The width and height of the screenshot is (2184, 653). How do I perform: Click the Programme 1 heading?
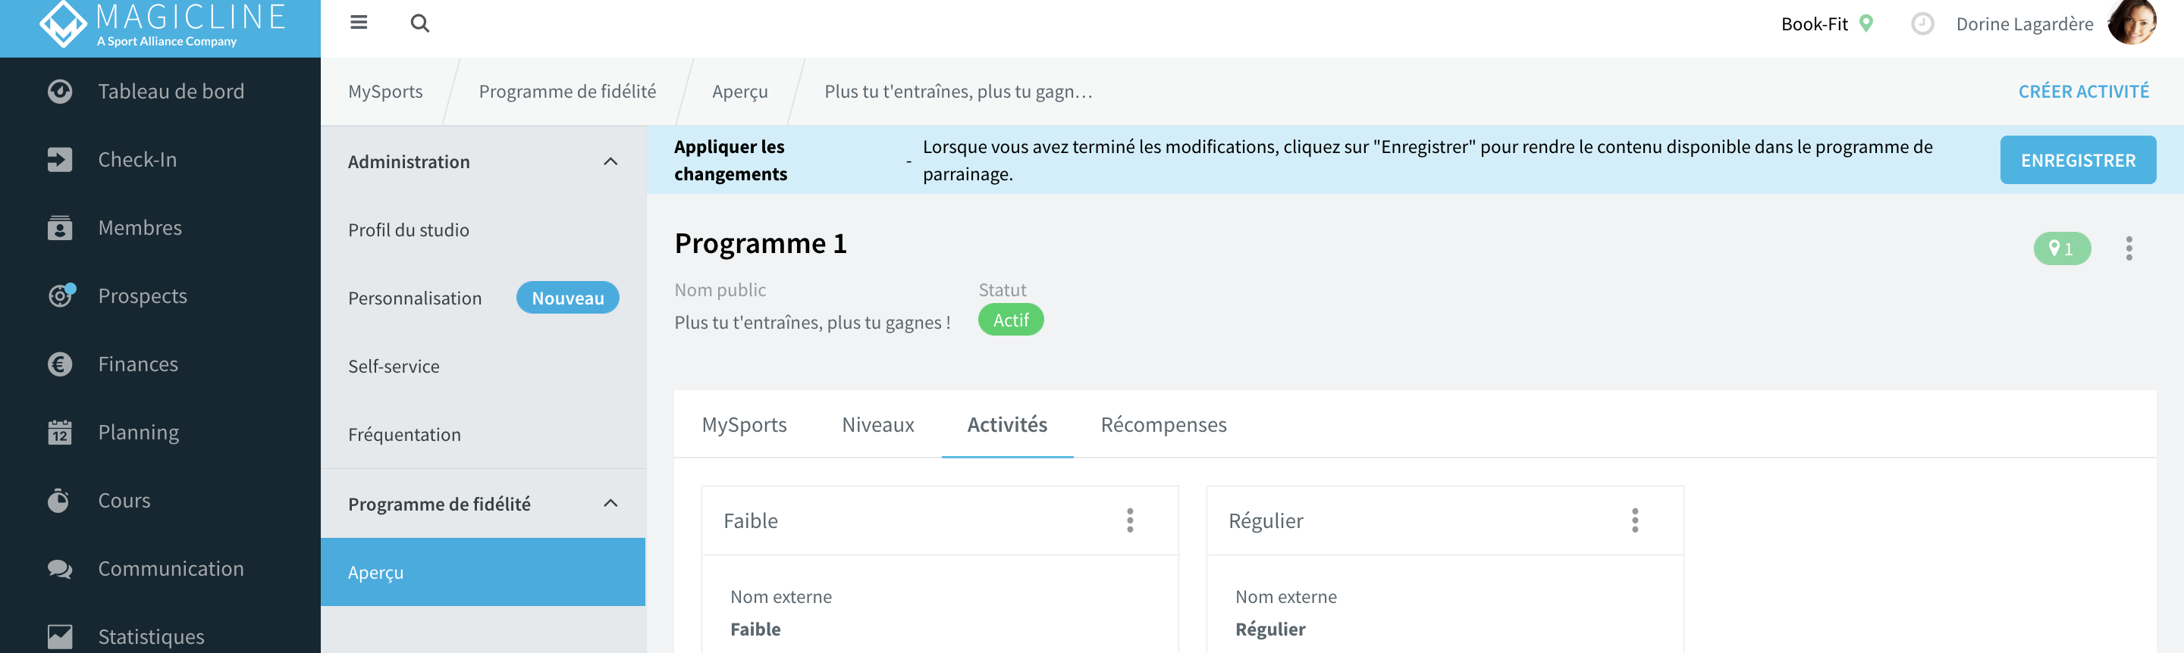click(761, 244)
